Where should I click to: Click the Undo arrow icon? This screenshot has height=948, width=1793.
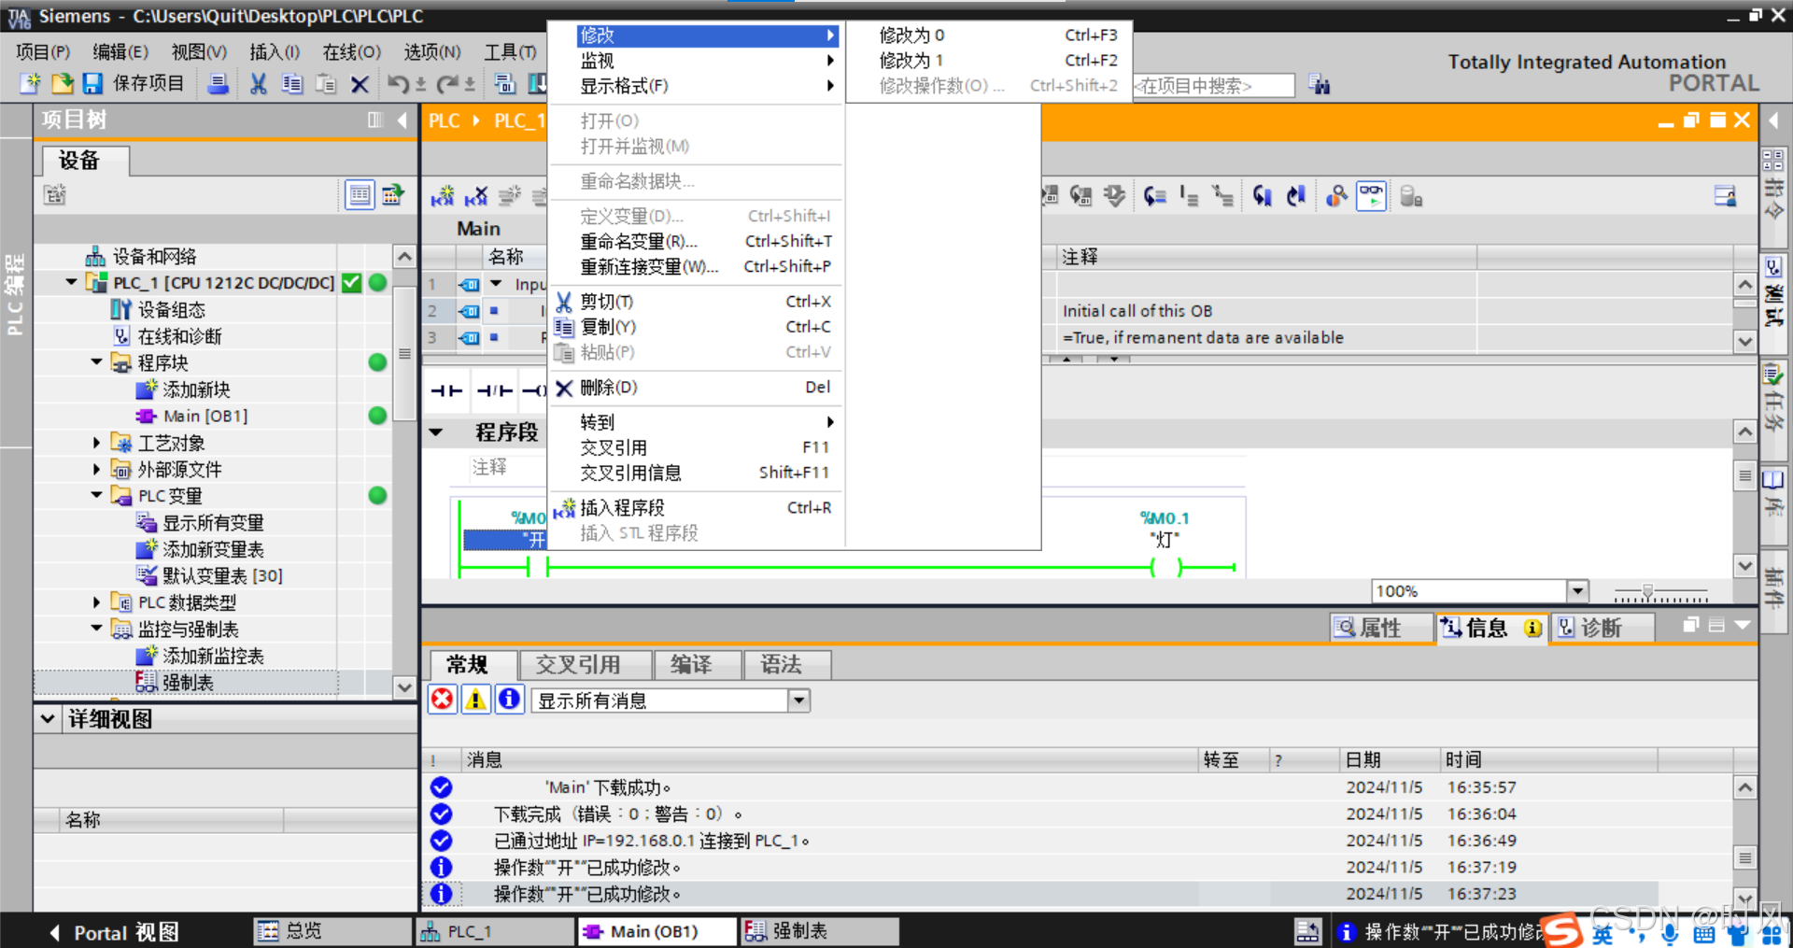[x=399, y=84]
